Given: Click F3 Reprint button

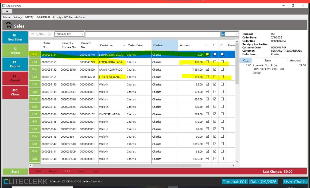Looking at the screenshot, I should (15, 64).
